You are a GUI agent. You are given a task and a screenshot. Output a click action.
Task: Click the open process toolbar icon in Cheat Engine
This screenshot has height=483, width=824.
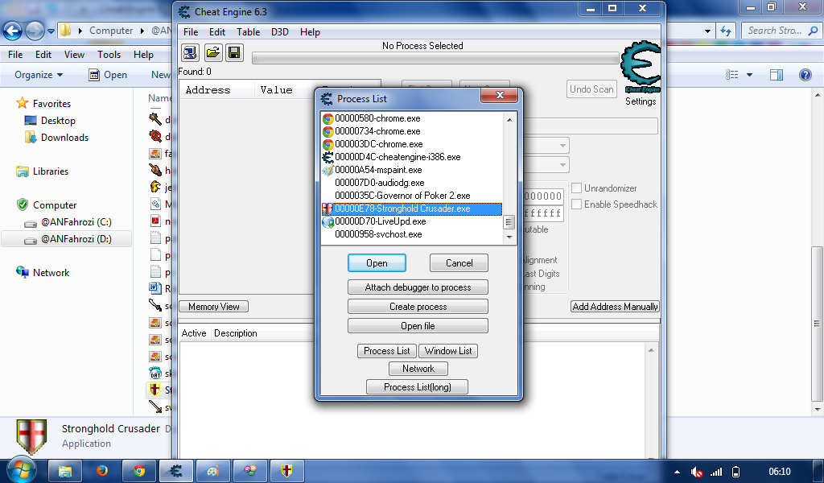(x=190, y=52)
